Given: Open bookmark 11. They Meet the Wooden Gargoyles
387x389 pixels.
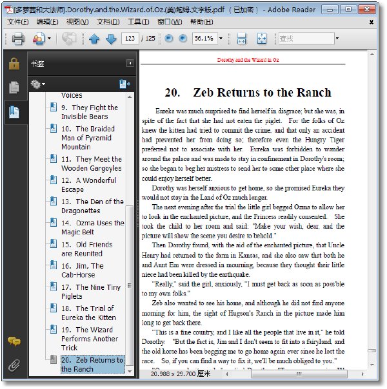Looking at the screenshot, I should click(x=92, y=164).
